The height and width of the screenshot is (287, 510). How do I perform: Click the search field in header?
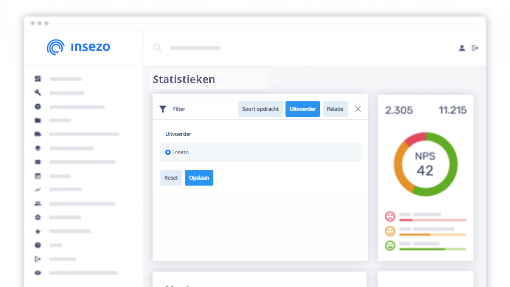195,48
